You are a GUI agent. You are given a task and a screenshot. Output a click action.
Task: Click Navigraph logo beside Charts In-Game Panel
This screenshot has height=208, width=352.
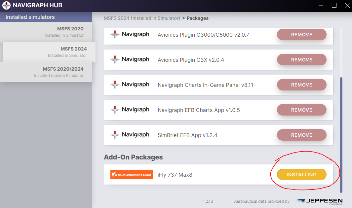[x=130, y=85]
